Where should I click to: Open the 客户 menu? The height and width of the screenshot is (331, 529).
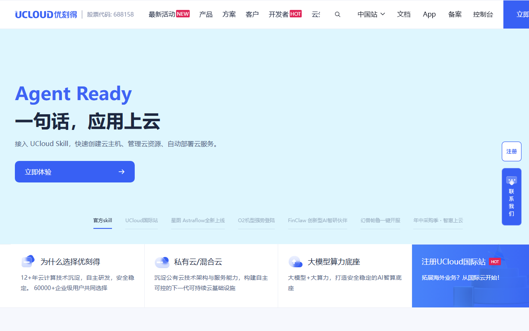(252, 14)
